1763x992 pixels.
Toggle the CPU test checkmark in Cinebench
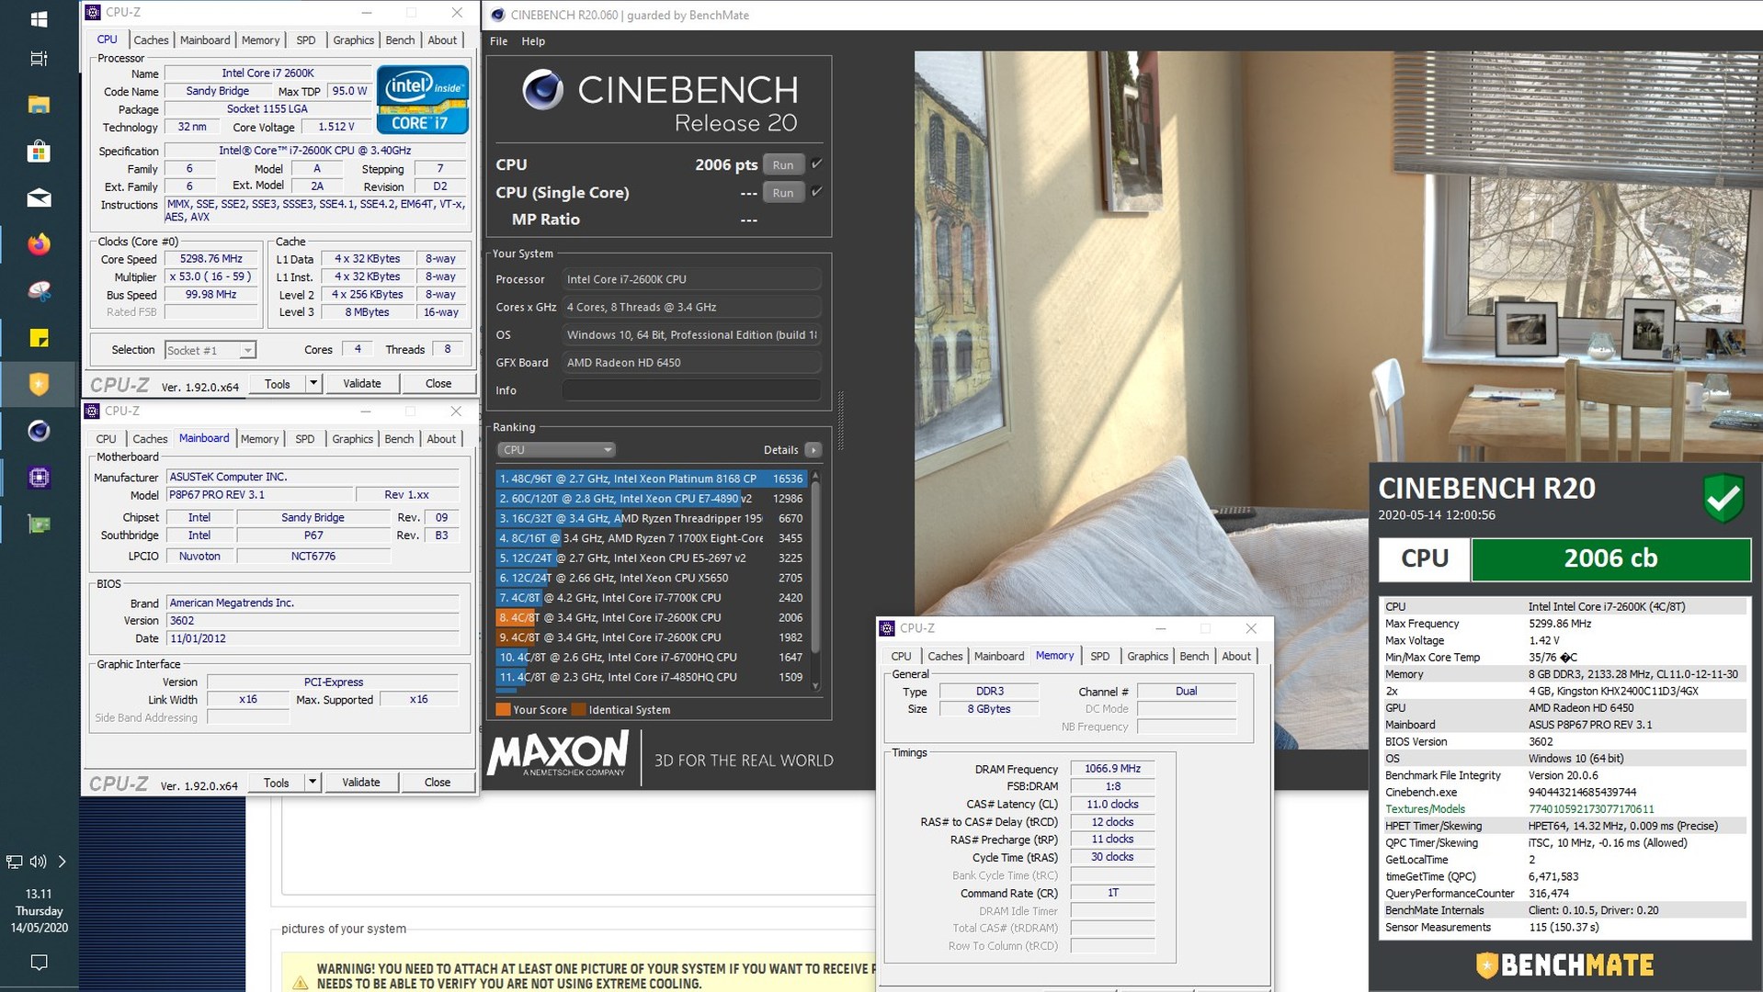817,164
